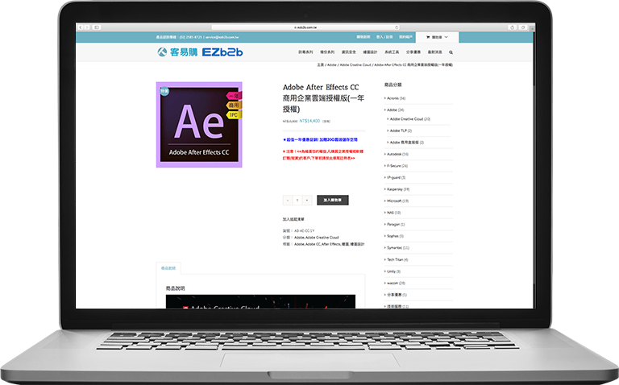This screenshot has width=619, height=385.
Task: Open the 繪圖設計 menu
Action: click(x=370, y=52)
